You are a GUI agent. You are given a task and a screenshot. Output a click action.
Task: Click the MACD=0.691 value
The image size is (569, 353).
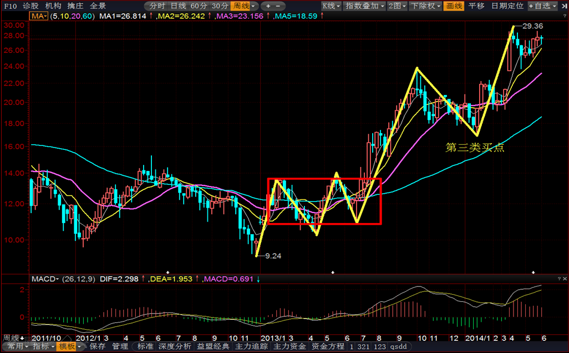pyautogui.click(x=228, y=279)
